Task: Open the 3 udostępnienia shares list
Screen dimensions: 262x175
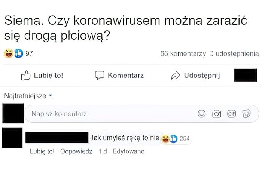Action: click(x=234, y=53)
